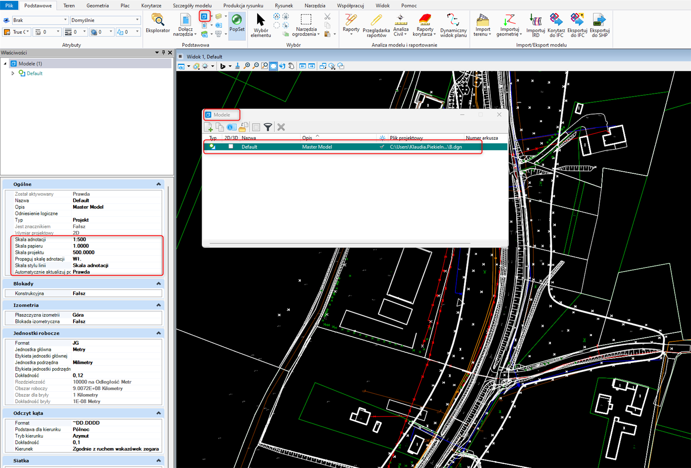The width and height of the screenshot is (691, 468).
Task: Open the Domyślnie level dropdown
Action: tap(137, 20)
